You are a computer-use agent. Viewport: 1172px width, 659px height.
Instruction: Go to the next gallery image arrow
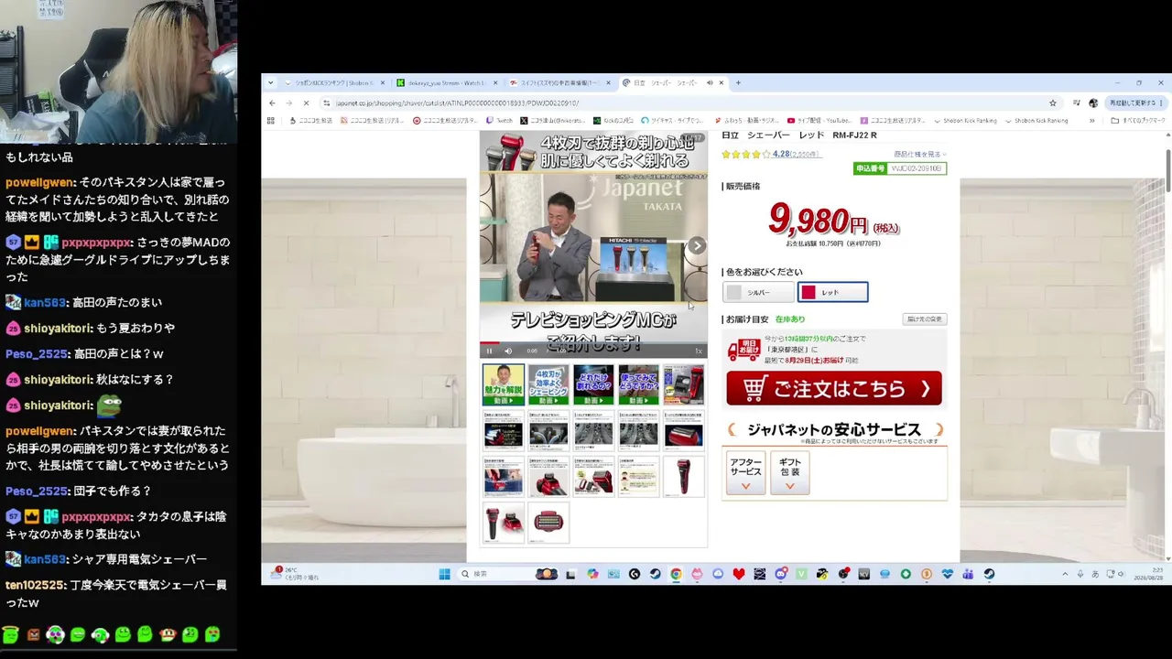(697, 245)
